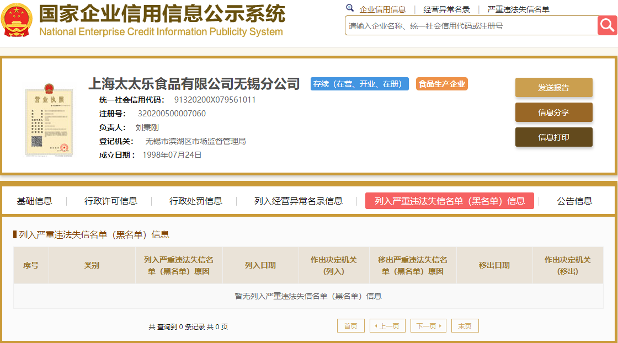Click the 信息打印 button
This screenshot has height=343, width=618.
[554, 137]
